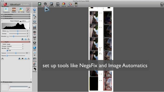Screen dimensions: 164x92
Task: Open the Output histogram additive dropdown
Action: tap(25, 21)
